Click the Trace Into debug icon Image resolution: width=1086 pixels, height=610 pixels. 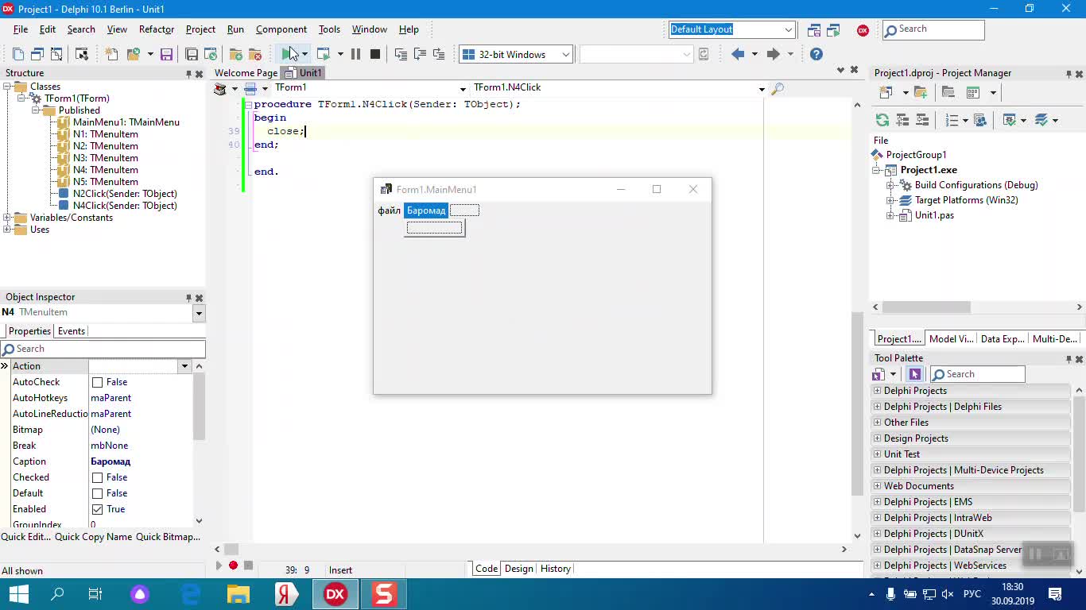pyautogui.click(x=401, y=54)
